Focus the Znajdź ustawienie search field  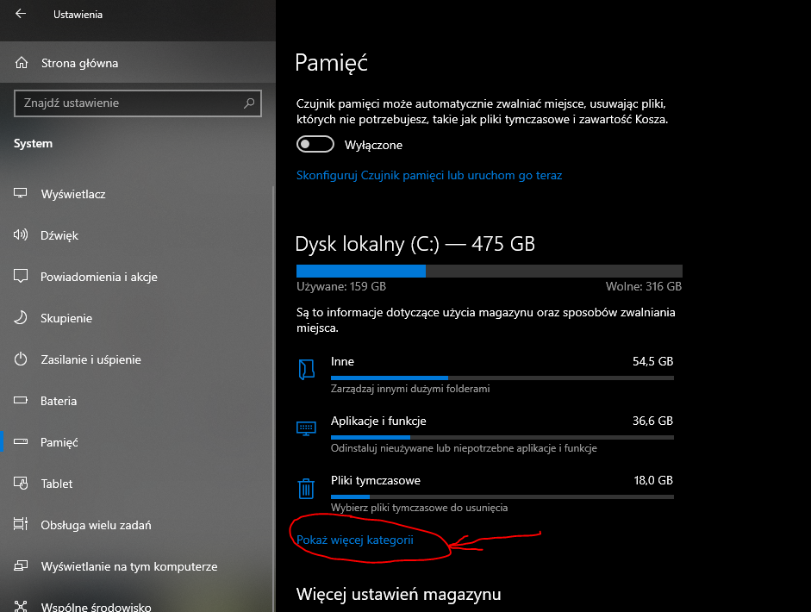pos(138,103)
